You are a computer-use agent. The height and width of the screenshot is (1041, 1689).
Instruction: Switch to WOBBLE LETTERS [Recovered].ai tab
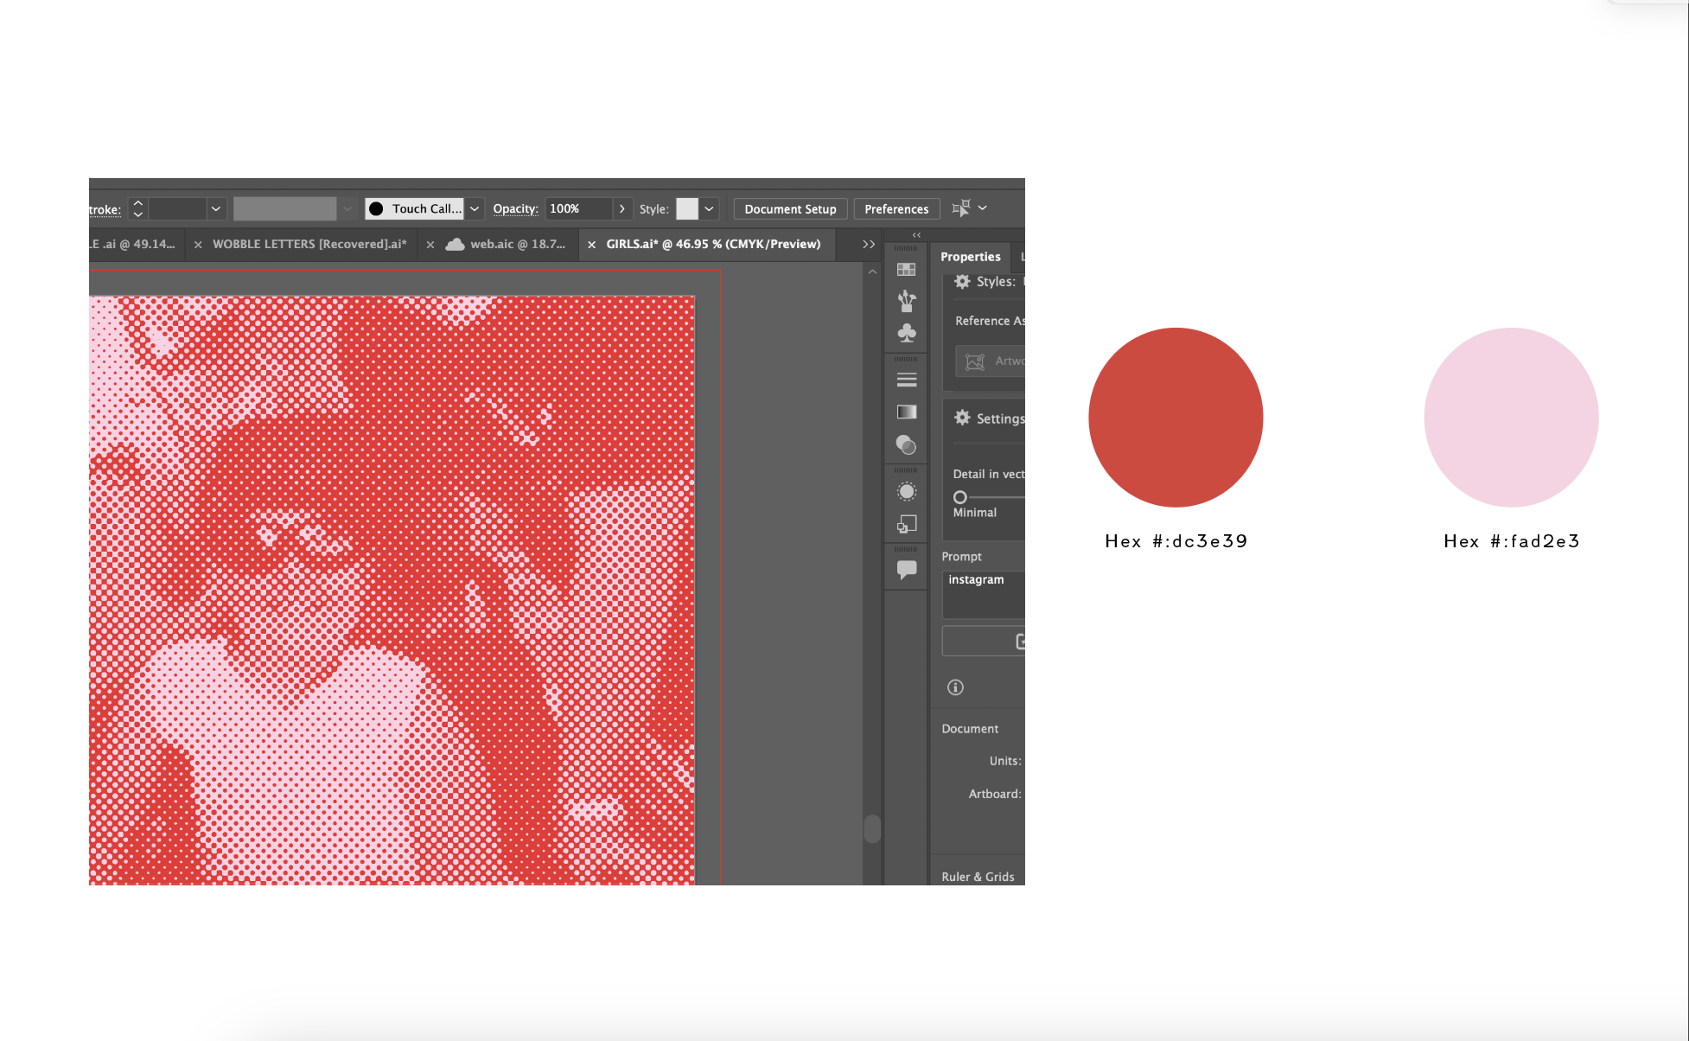[309, 245]
